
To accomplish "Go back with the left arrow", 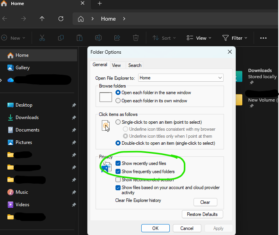I will pos(5,18).
